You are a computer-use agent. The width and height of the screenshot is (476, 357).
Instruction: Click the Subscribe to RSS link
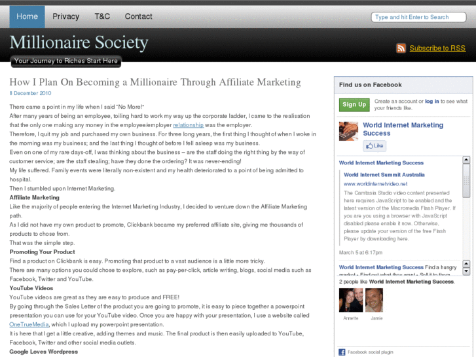[437, 48]
